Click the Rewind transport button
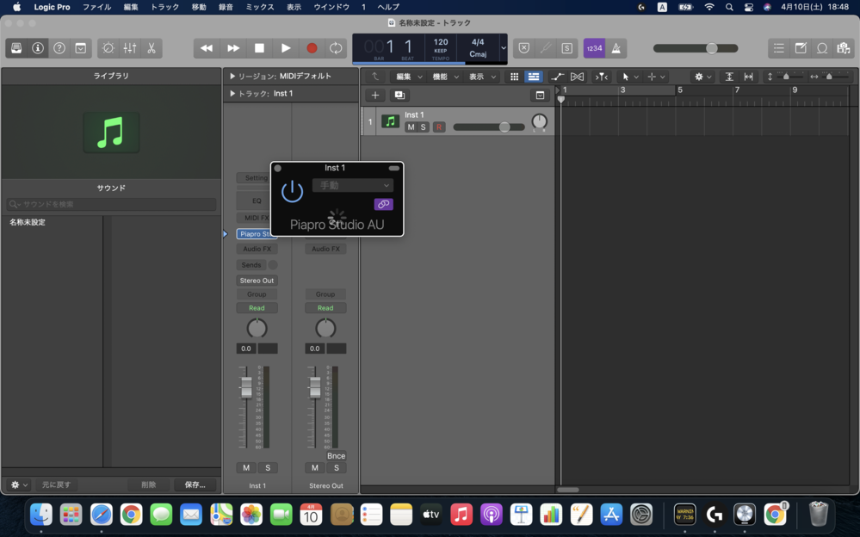The width and height of the screenshot is (860, 537). [207, 48]
